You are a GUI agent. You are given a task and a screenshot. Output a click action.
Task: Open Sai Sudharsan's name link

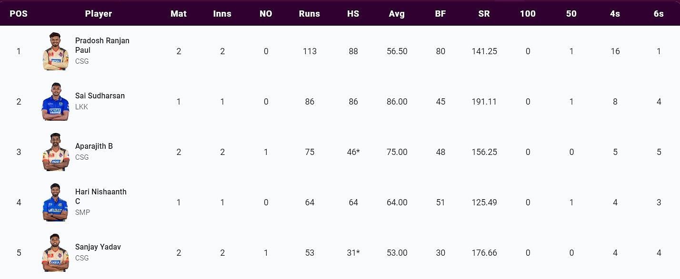[x=100, y=96]
